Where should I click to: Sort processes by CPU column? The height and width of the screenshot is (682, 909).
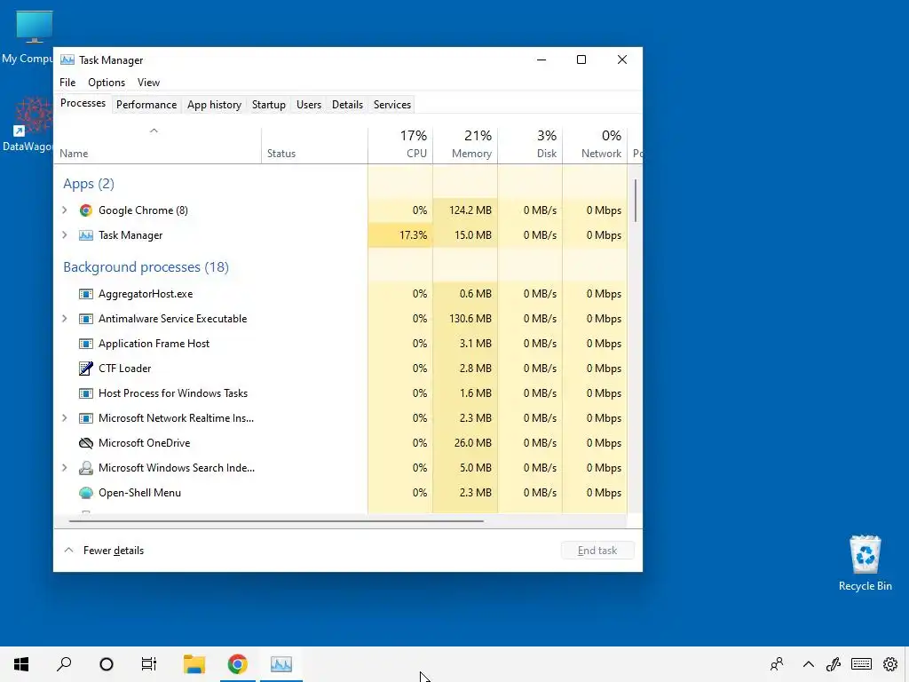pos(400,145)
